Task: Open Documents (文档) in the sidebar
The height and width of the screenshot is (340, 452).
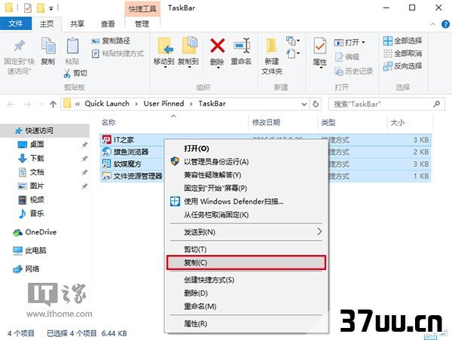Action: pyautogui.click(x=37, y=172)
